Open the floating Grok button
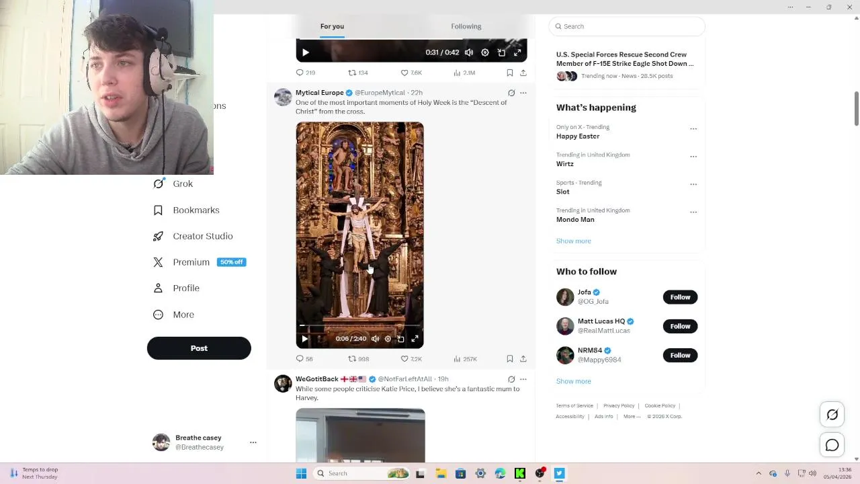The height and width of the screenshot is (484, 860). 832,415
